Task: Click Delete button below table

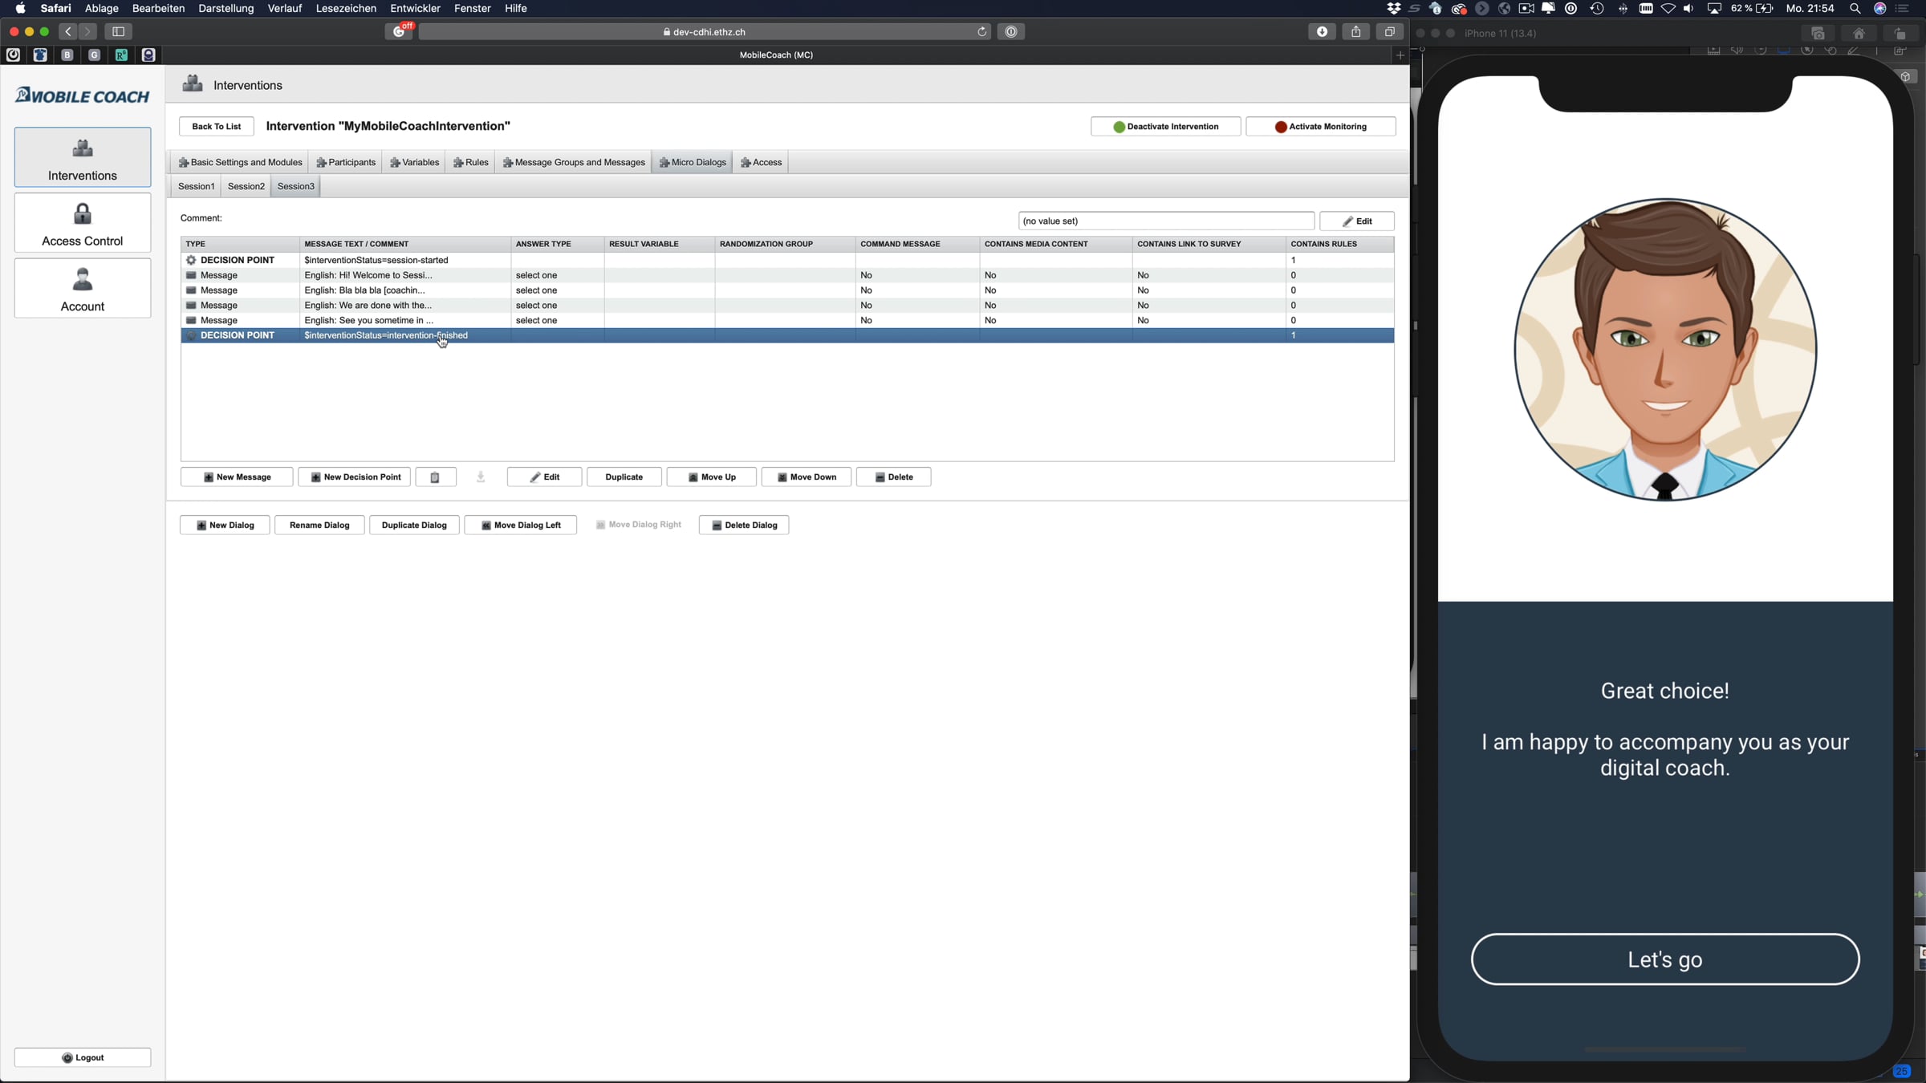Action: point(894,477)
